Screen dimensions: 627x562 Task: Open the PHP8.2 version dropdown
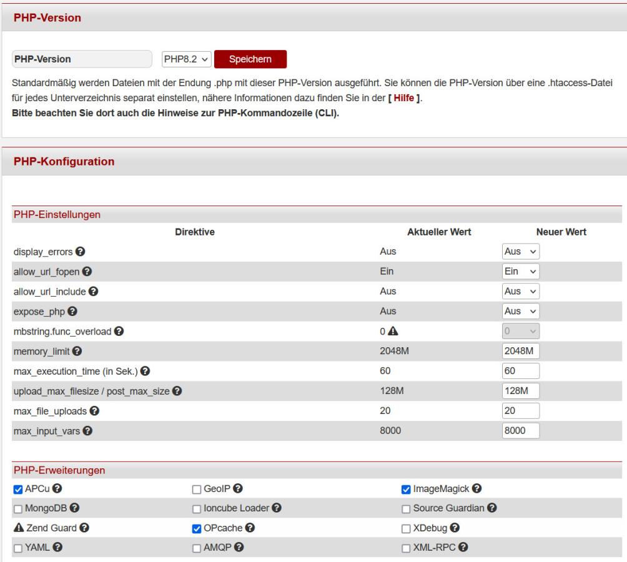point(186,59)
